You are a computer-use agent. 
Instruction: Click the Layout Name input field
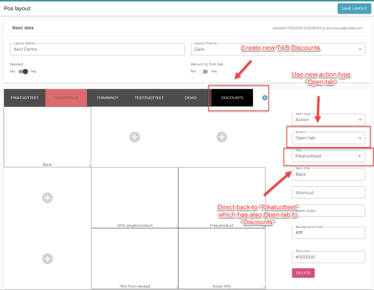[x=97, y=49]
